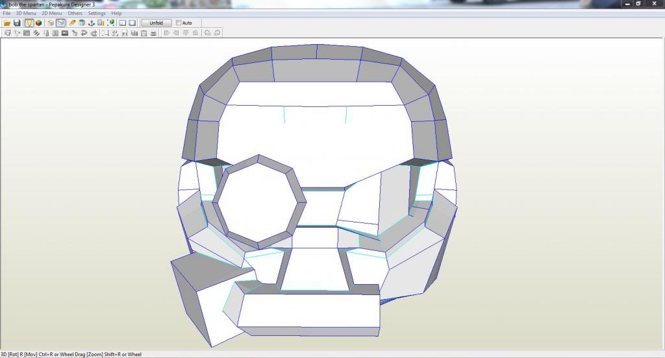Minimize the Pepakura Designer window
Screen dimensions: 665x358
tap(628, 4)
